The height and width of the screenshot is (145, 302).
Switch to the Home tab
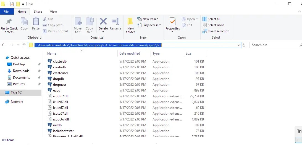pyautogui.click(x=22, y=12)
